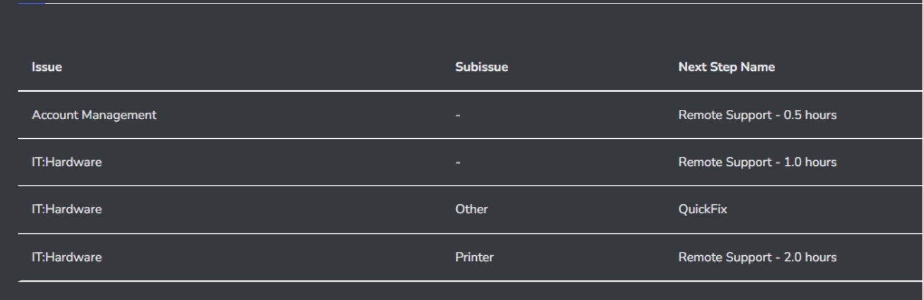This screenshot has height=300, width=923.
Task: Open Remote Support - 2.0 hours step
Action: point(757,257)
